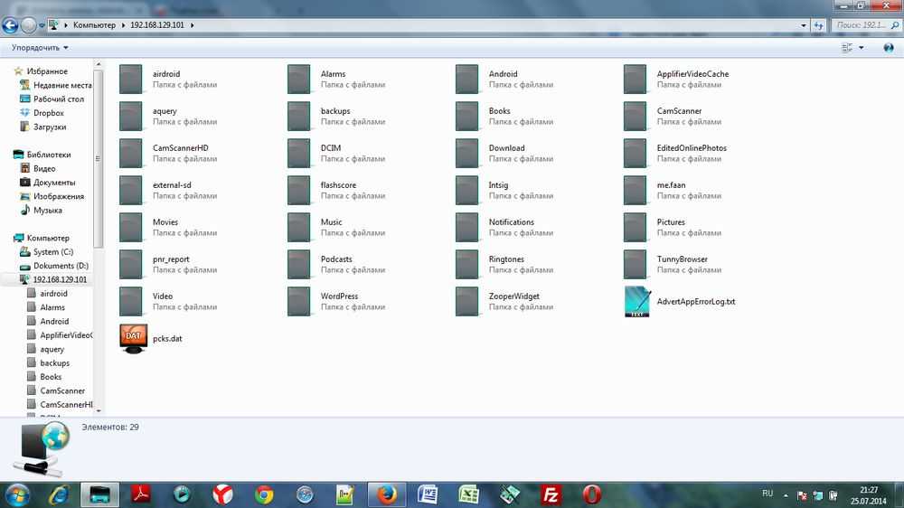Expand breadcrumb arrow after Компьютер
Image resolution: width=904 pixels, height=508 pixels.
pyautogui.click(x=123, y=25)
